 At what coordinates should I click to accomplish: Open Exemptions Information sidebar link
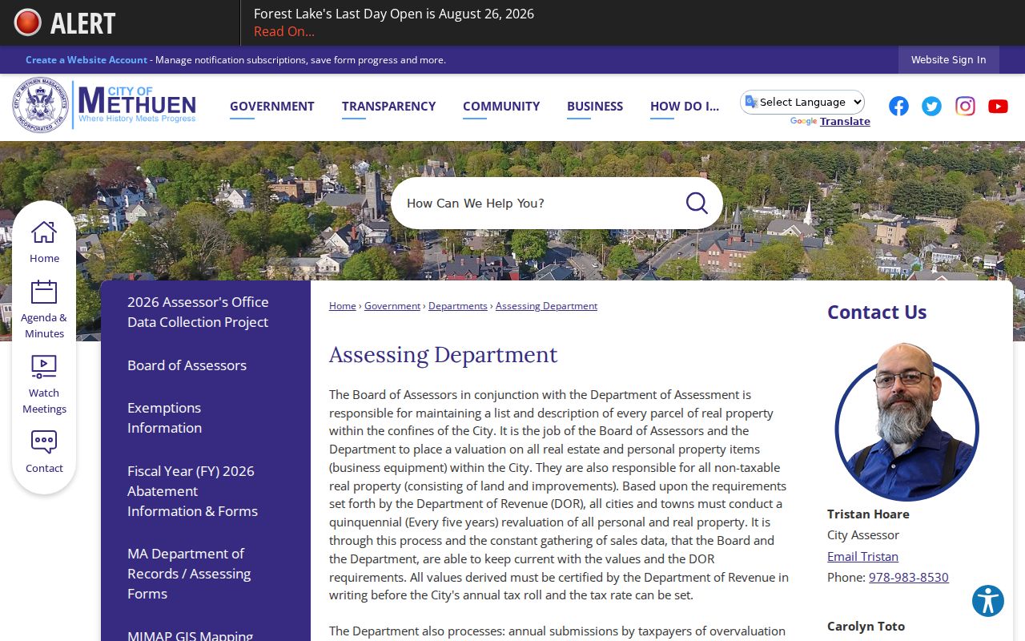coord(164,417)
